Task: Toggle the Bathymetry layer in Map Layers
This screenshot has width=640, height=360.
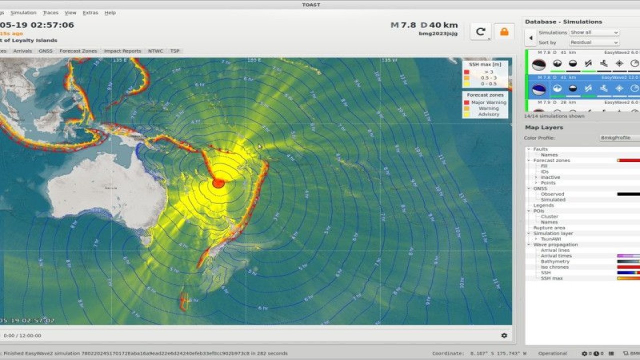Action: pos(554,261)
